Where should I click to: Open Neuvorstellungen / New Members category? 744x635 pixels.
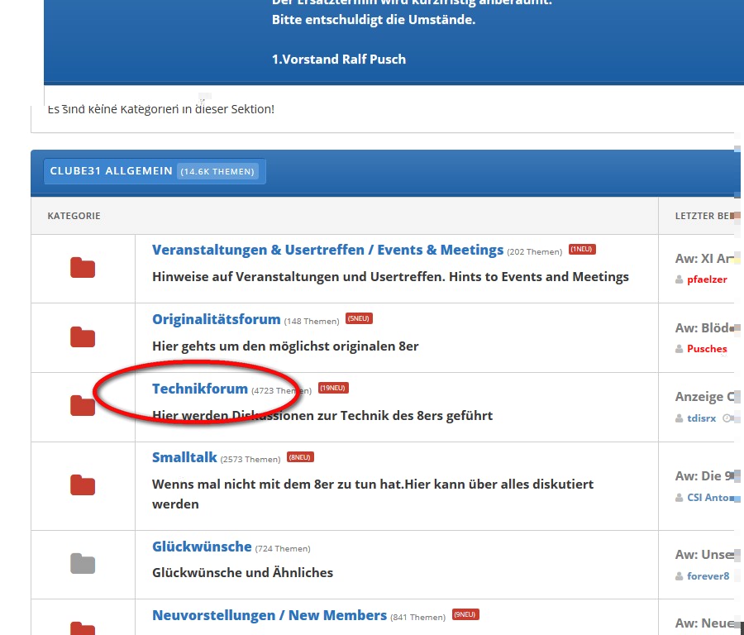[269, 615]
